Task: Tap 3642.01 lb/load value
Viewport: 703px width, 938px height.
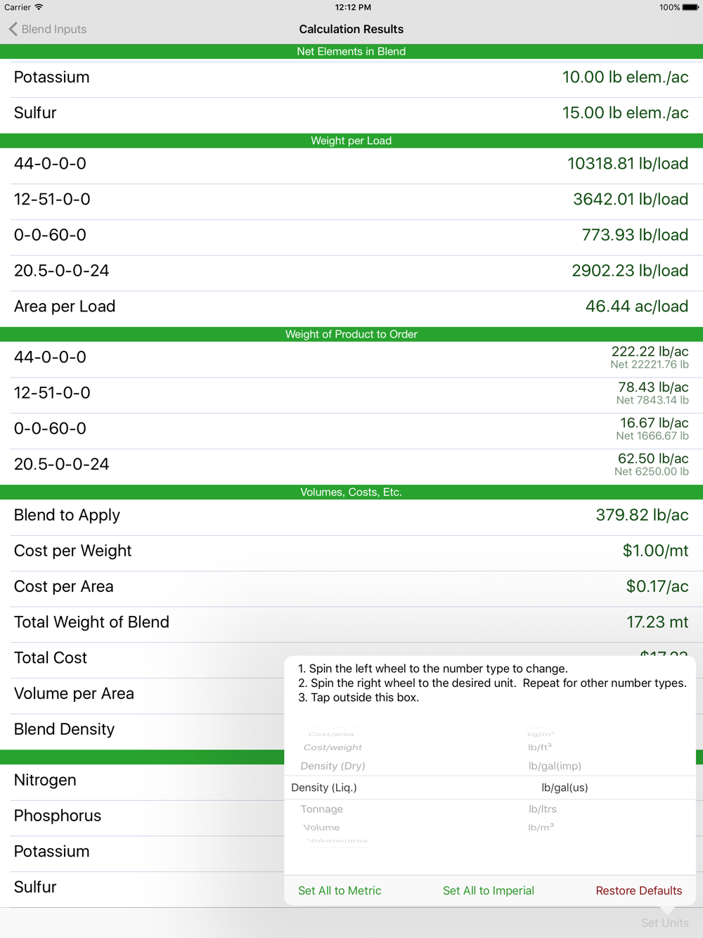Action: click(x=631, y=200)
